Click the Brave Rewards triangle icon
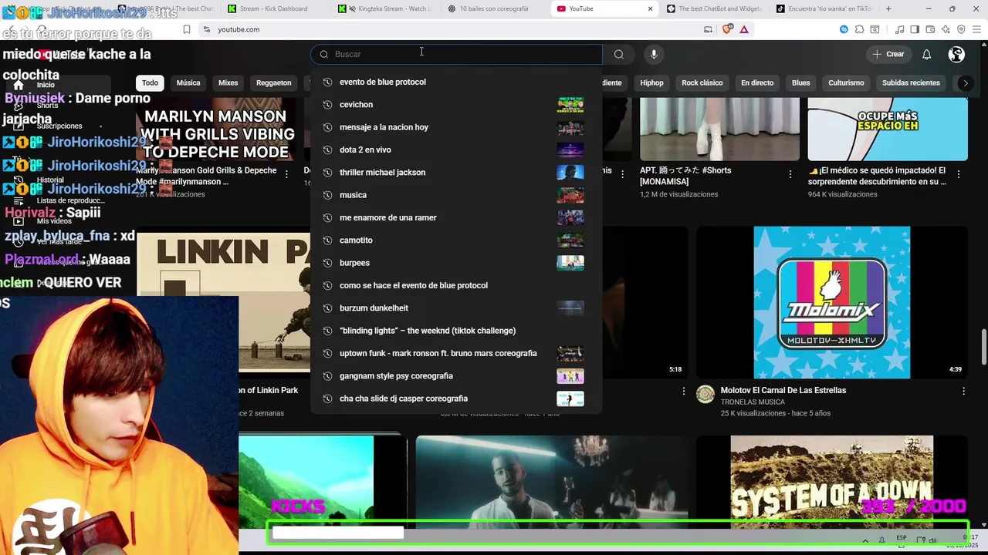This screenshot has height=555, width=988. point(744,29)
